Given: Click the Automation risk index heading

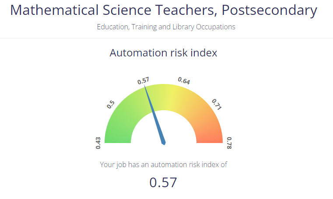Looking at the screenshot, I should (163, 53).
